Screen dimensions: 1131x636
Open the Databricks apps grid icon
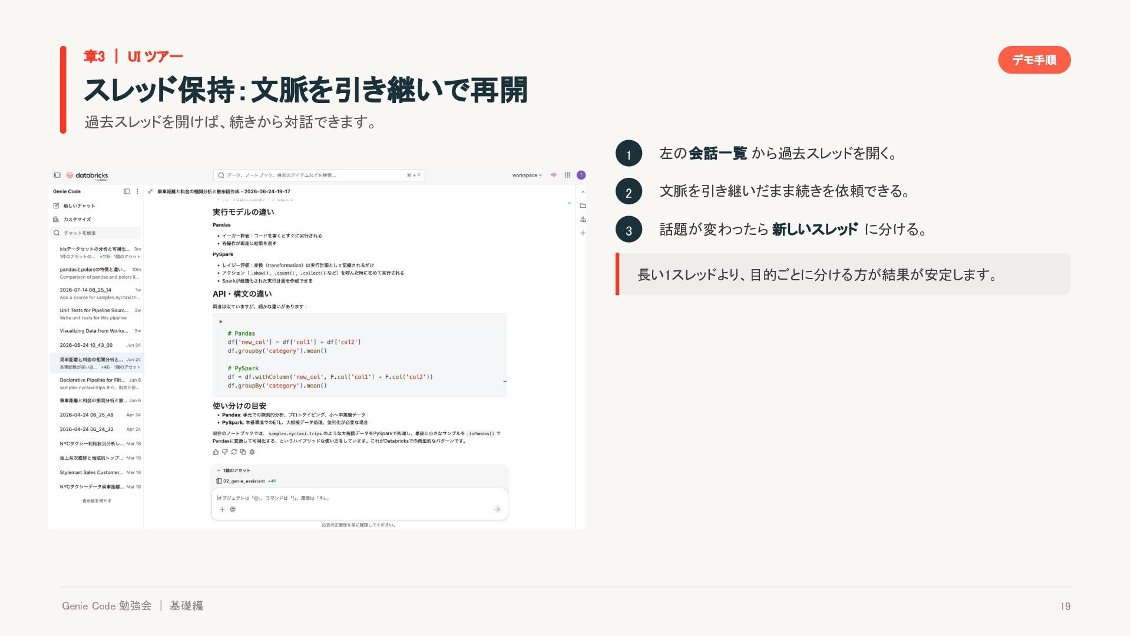tap(567, 175)
